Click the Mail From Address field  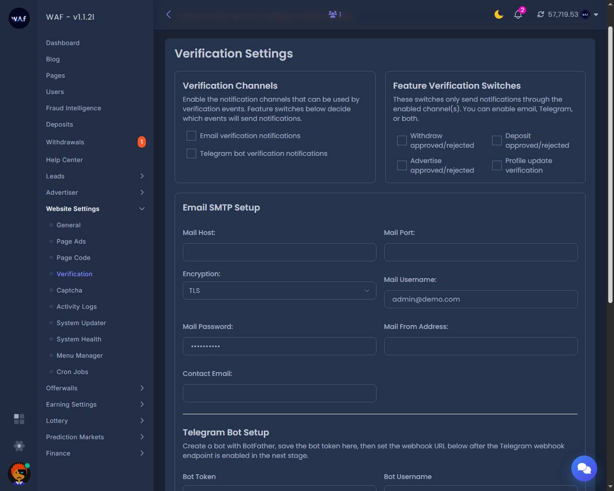[x=481, y=346]
